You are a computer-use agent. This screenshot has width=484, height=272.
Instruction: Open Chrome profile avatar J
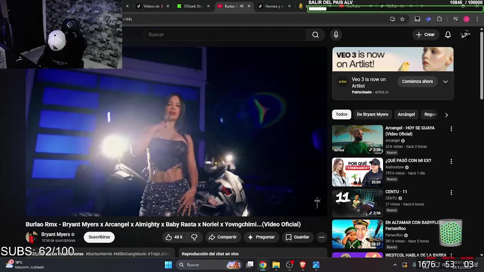[x=466, y=19]
